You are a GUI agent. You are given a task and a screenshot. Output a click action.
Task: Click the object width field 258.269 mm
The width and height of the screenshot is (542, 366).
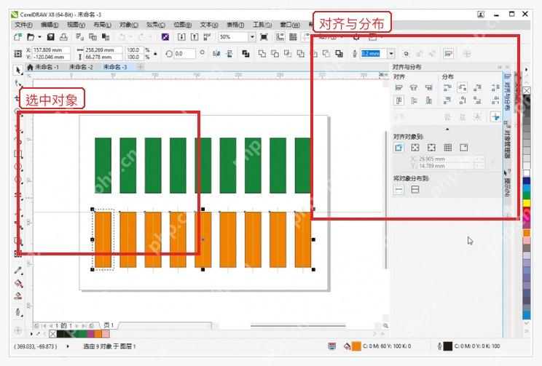pyautogui.click(x=103, y=50)
